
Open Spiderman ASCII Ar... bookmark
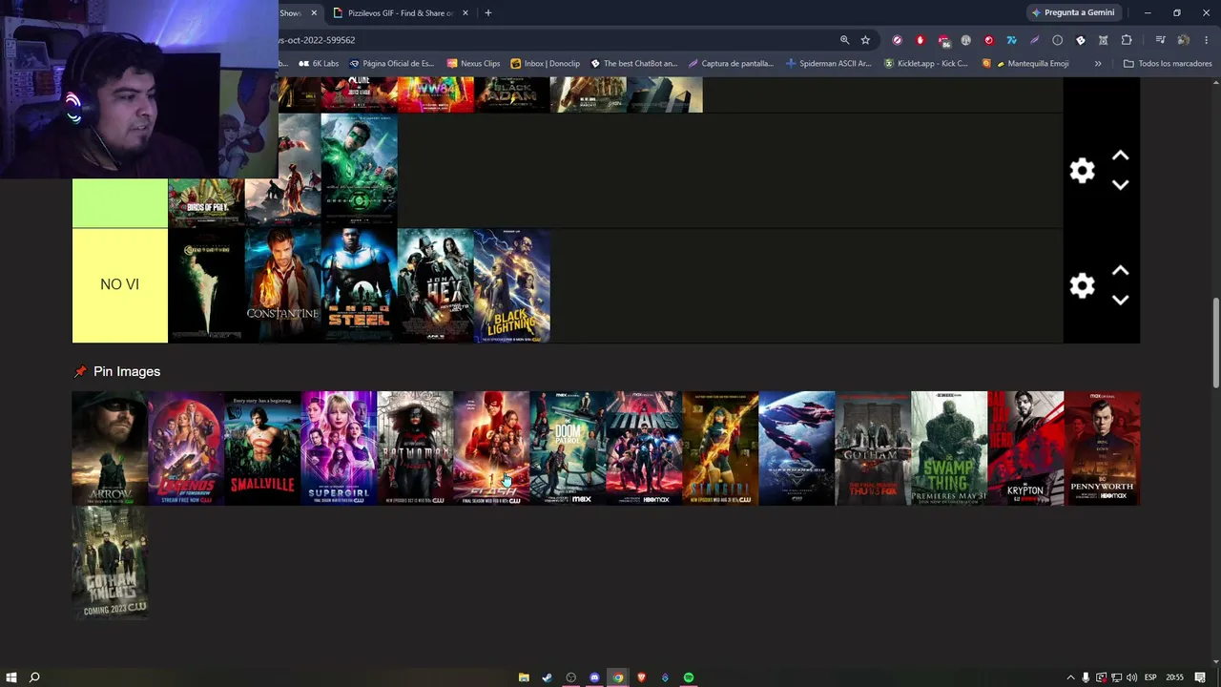coord(828,64)
